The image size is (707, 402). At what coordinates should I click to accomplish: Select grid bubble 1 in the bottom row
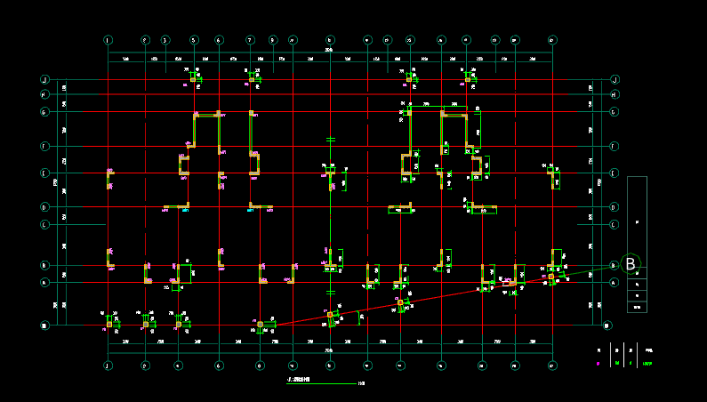coord(108,366)
